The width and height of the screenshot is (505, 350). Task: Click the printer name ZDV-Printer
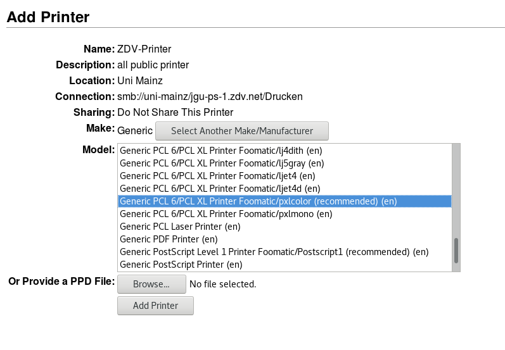click(144, 49)
